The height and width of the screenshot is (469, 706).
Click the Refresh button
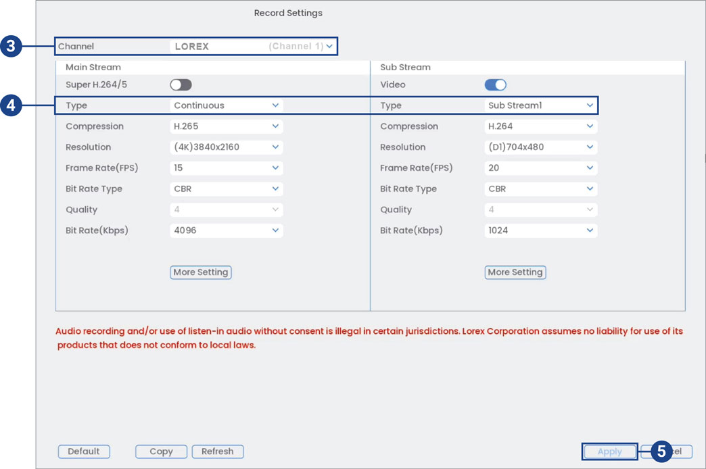(217, 451)
